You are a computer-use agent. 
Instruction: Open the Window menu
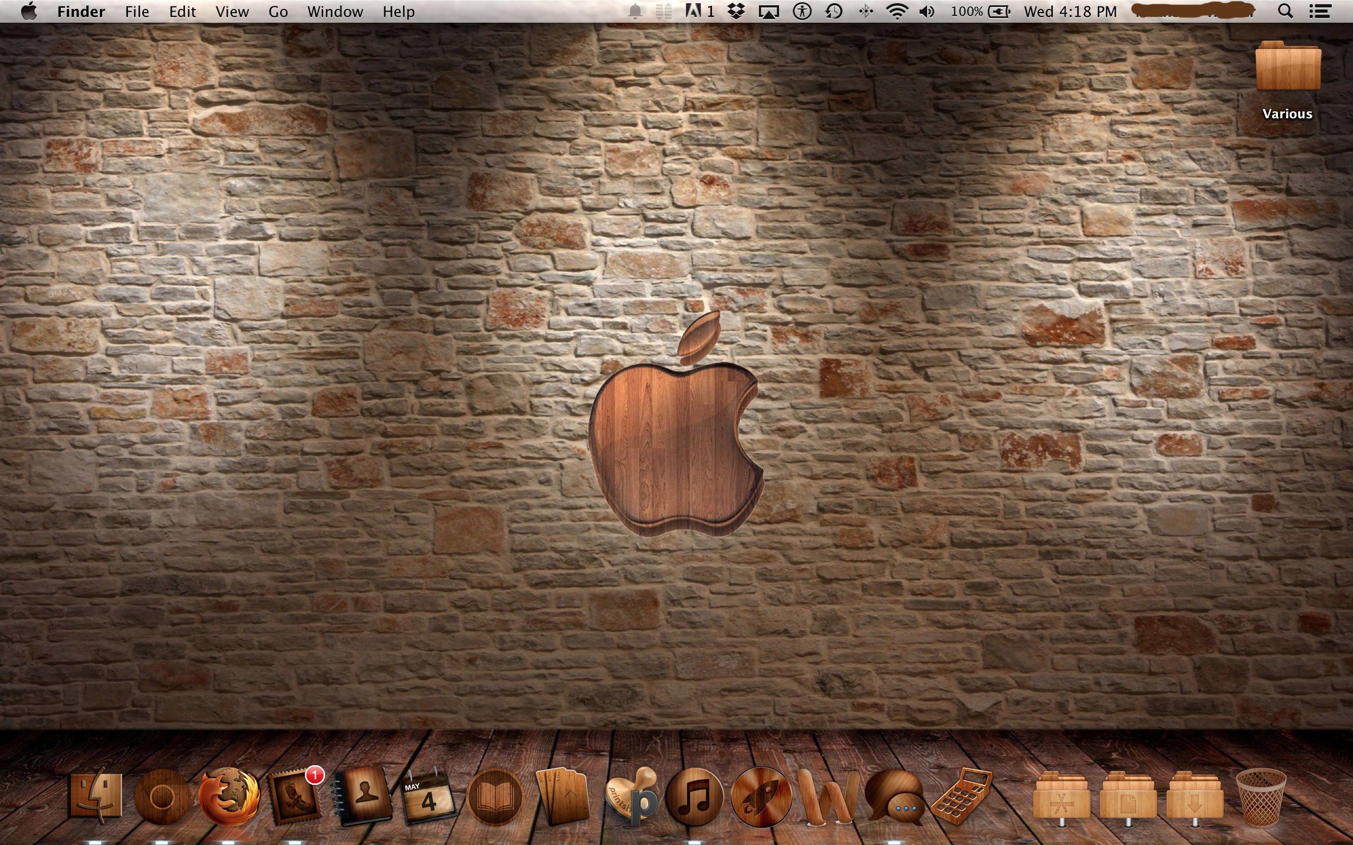pyautogui.click(x=335, y=11)
